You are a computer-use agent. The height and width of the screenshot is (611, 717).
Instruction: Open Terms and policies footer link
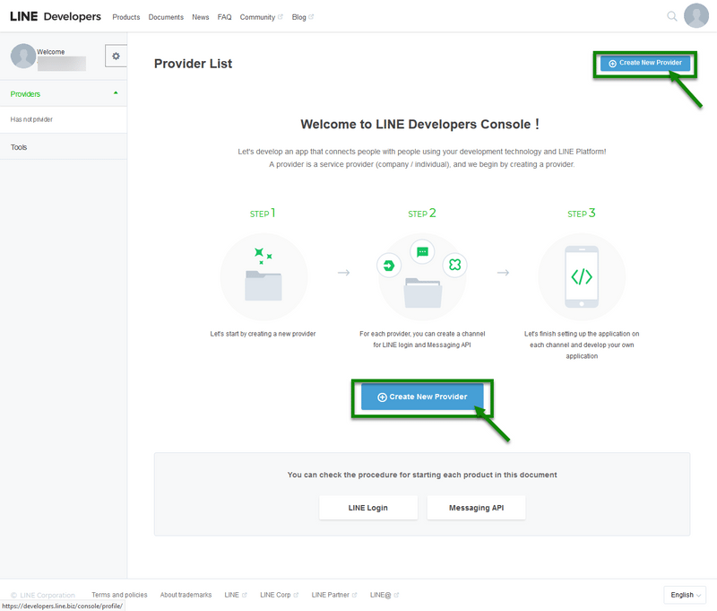[x=119, y=595]
